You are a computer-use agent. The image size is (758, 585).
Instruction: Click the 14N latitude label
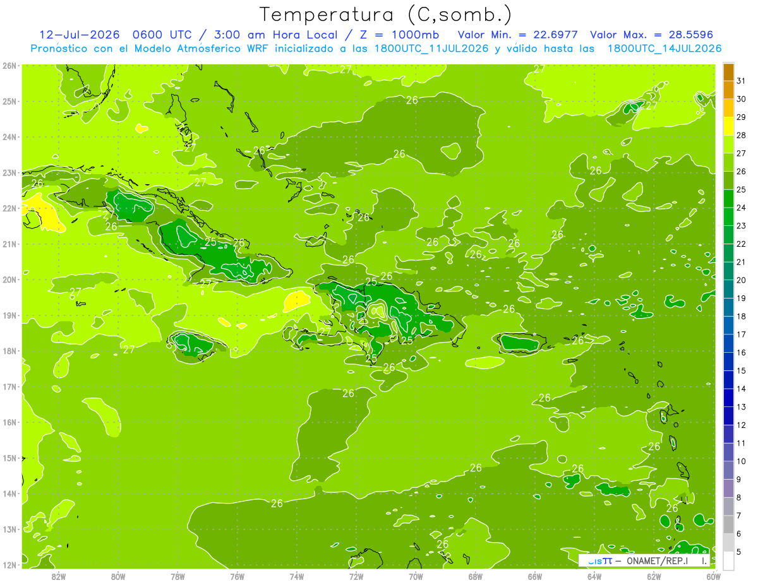tap(9, 493)
